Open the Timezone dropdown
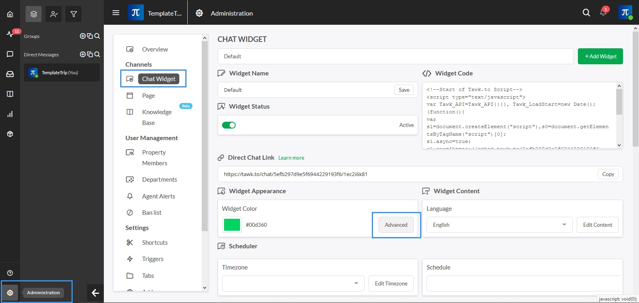The image size is (639, 303). pyautogui.click(x=293, y=283)
